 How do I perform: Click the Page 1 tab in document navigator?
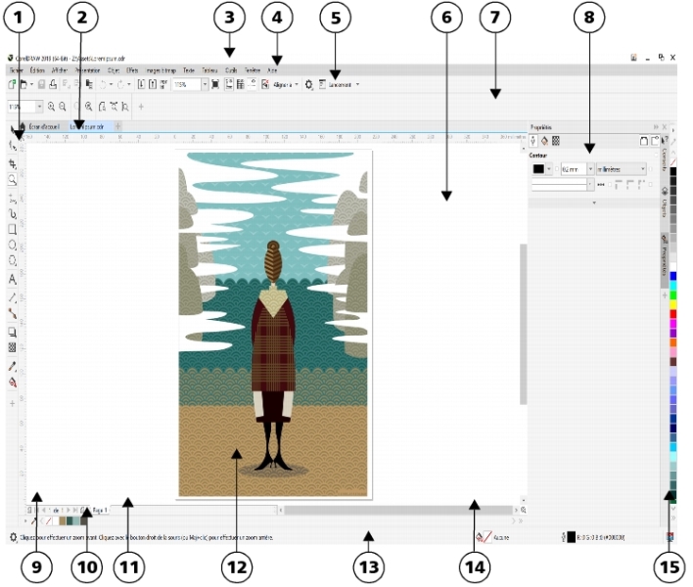(100, 510)
